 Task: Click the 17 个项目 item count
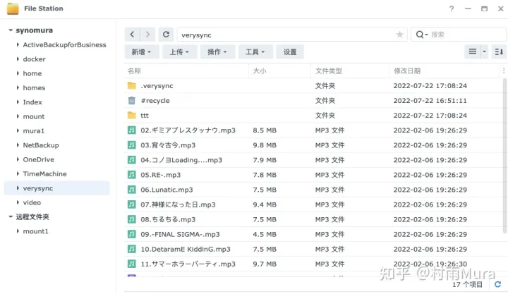467,284
